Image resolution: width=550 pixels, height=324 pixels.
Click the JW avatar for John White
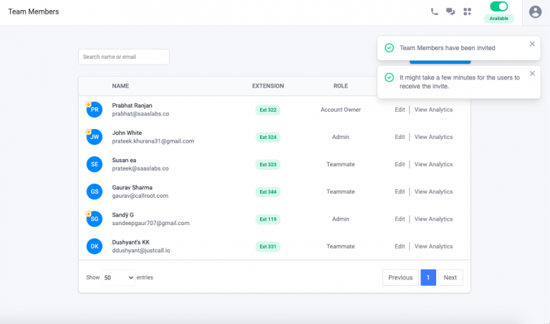[x=94, y=137]
